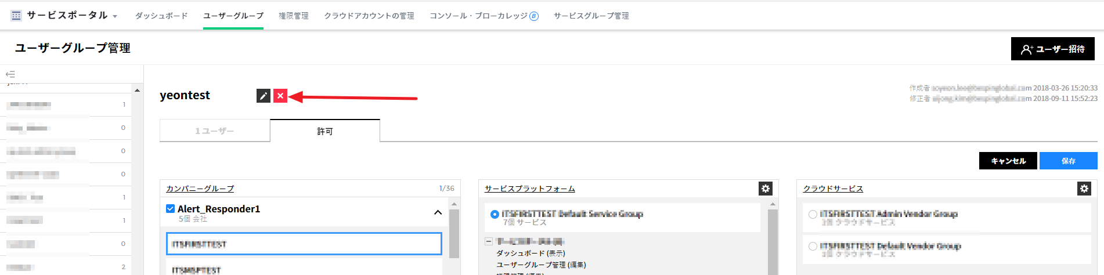Click the ユーザー招待 button
Screen dimensions: 1104x275
(x=1052, y=49)
